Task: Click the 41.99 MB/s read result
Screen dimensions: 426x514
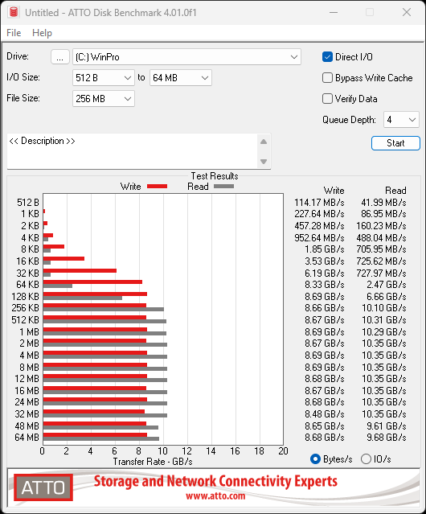Action: [383, 203]
